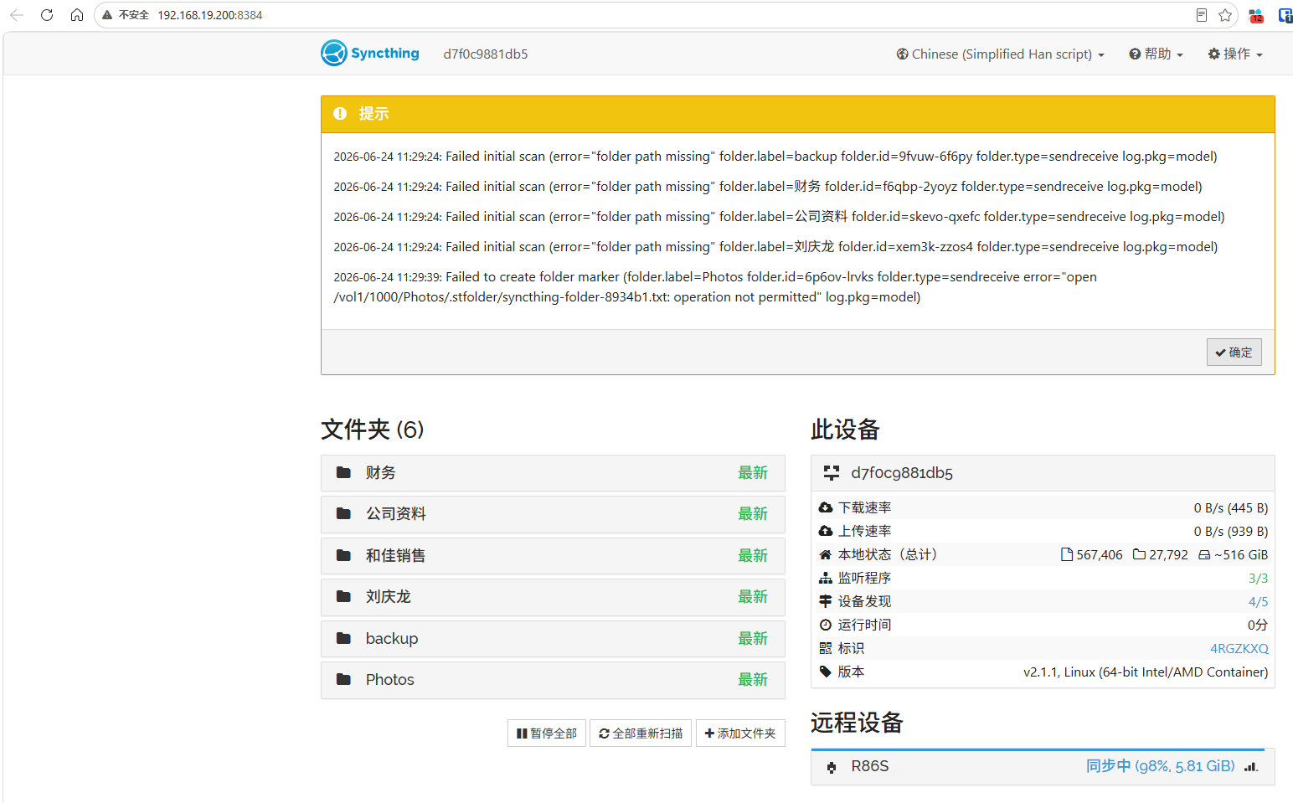
Task: Click the Photos folder icon
Action: pyautogui.click(x=343, y=679)
